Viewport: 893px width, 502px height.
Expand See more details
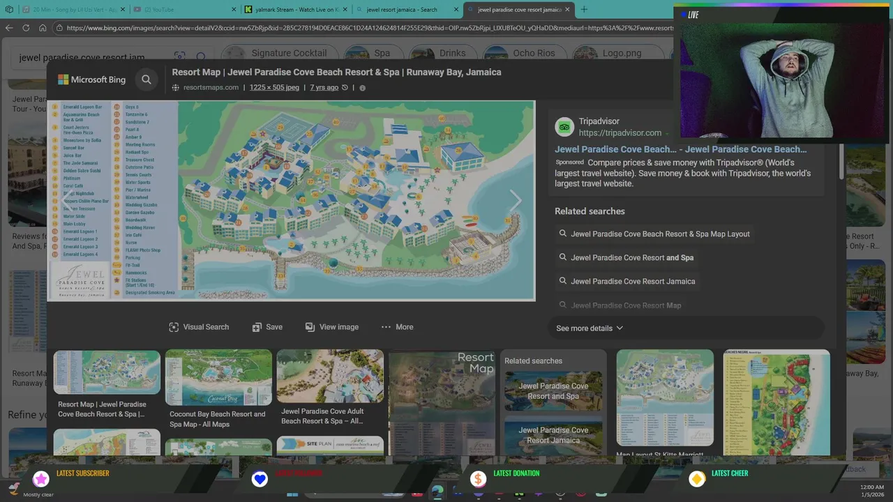click(590, 328)
